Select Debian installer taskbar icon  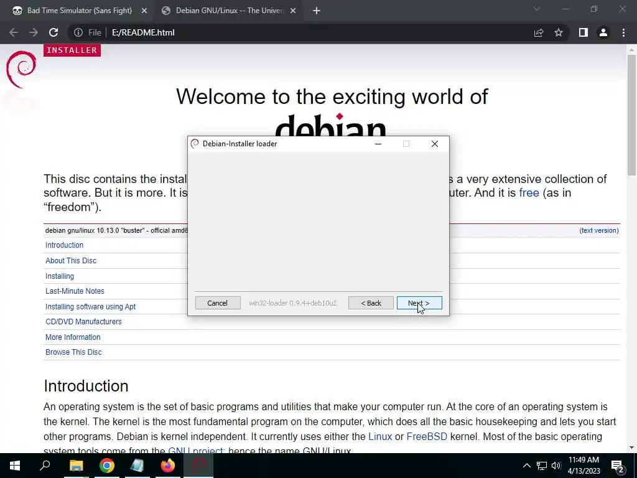coord(198,466)
